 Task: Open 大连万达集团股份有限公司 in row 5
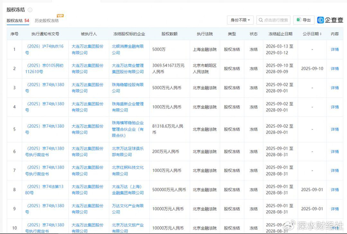click(87, 129)
